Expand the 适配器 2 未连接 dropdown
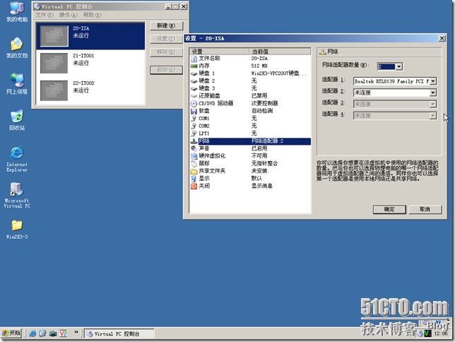Viewport: 455px width, 342px height. [x=432, y=93]
